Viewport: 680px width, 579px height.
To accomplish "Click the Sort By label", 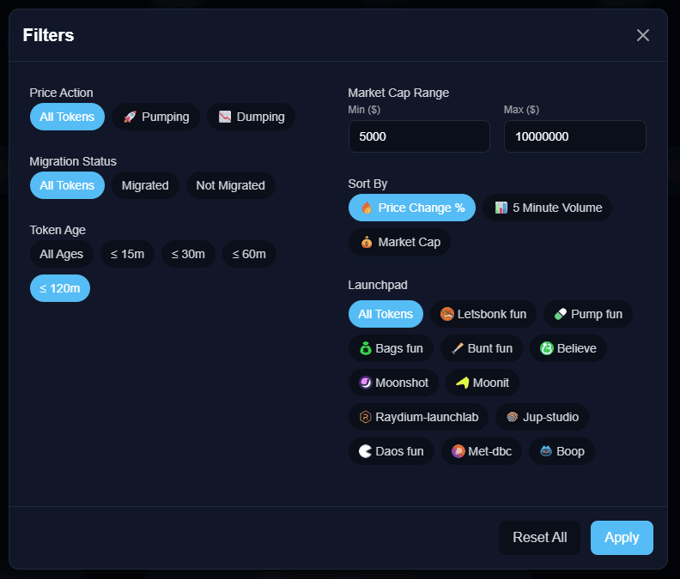I will coord(367,184).
